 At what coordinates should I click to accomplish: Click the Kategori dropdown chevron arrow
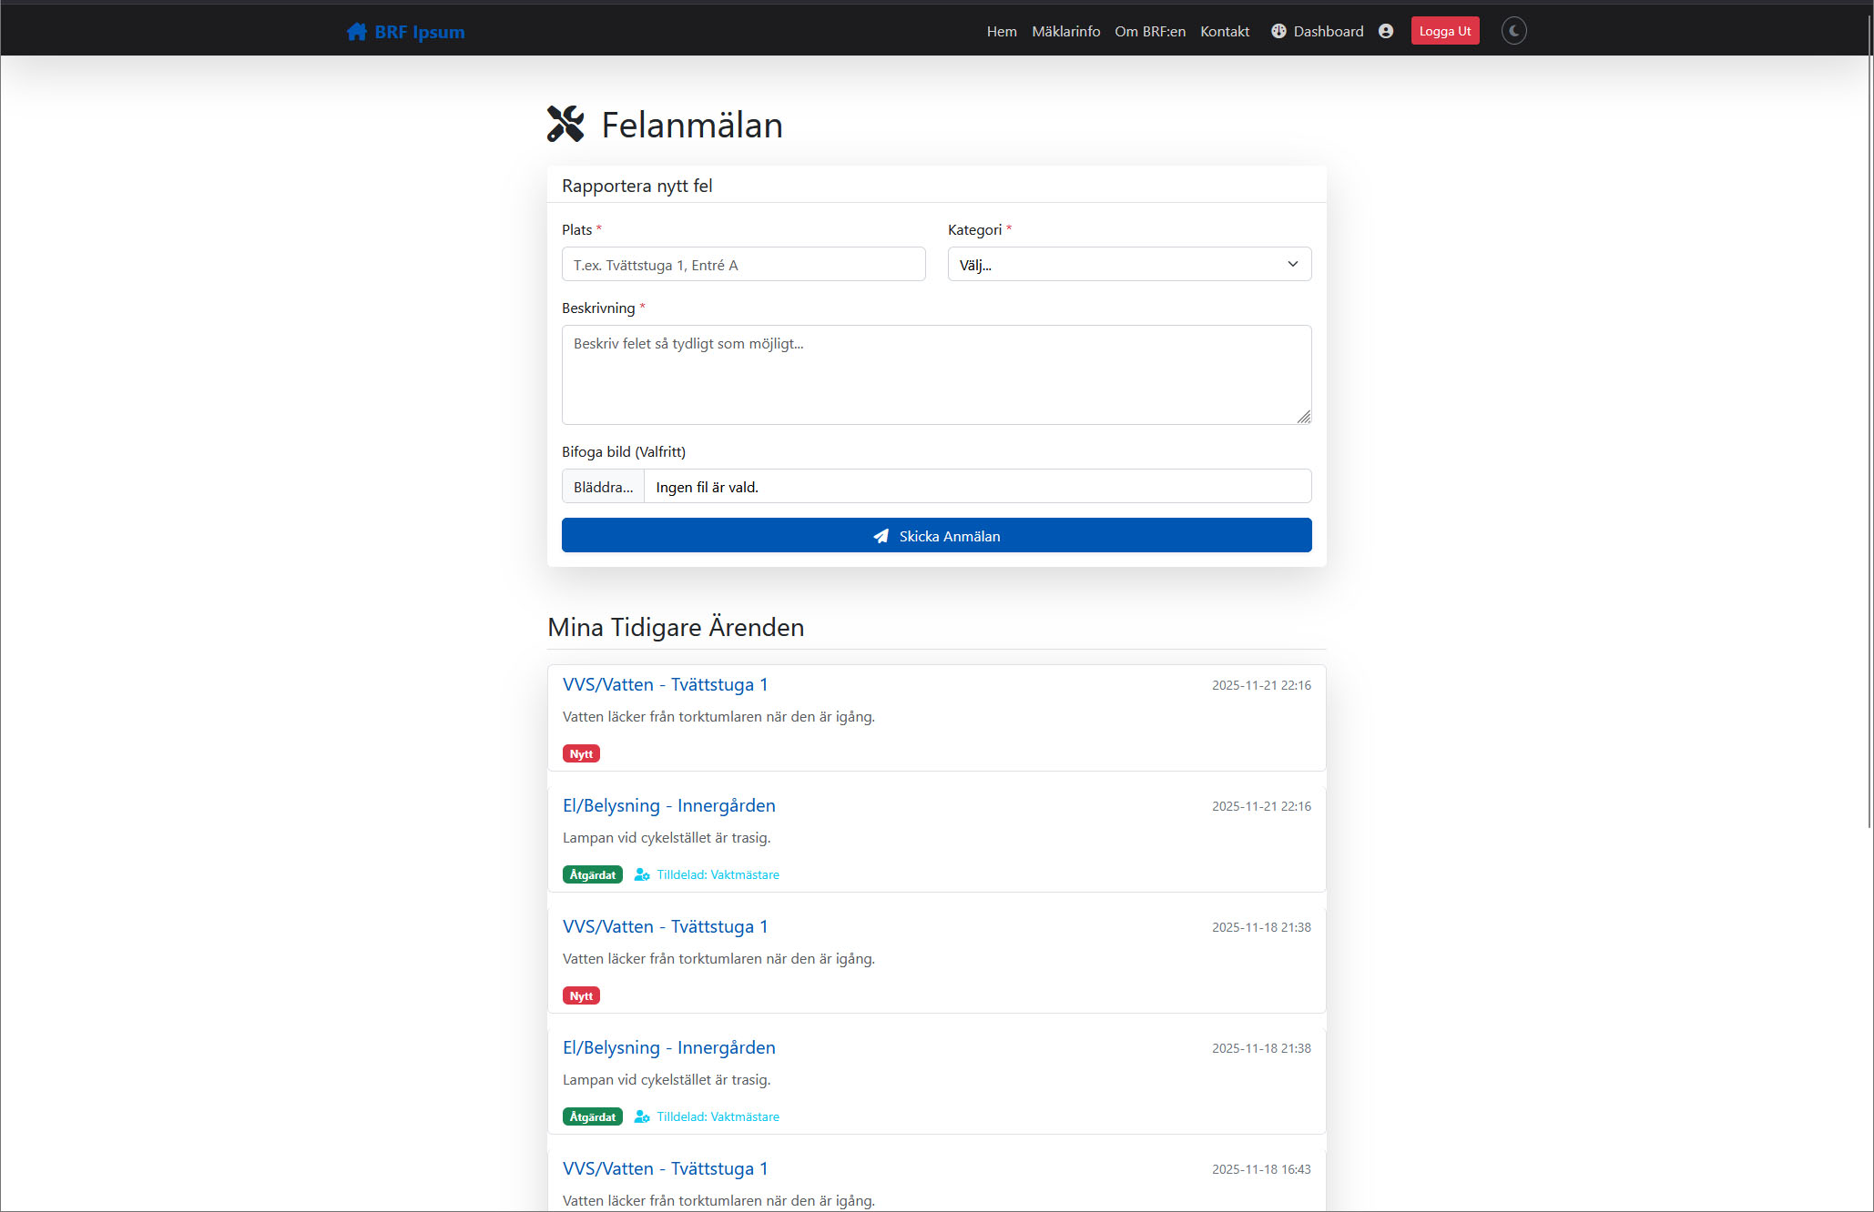click(x=1292, y=265)
